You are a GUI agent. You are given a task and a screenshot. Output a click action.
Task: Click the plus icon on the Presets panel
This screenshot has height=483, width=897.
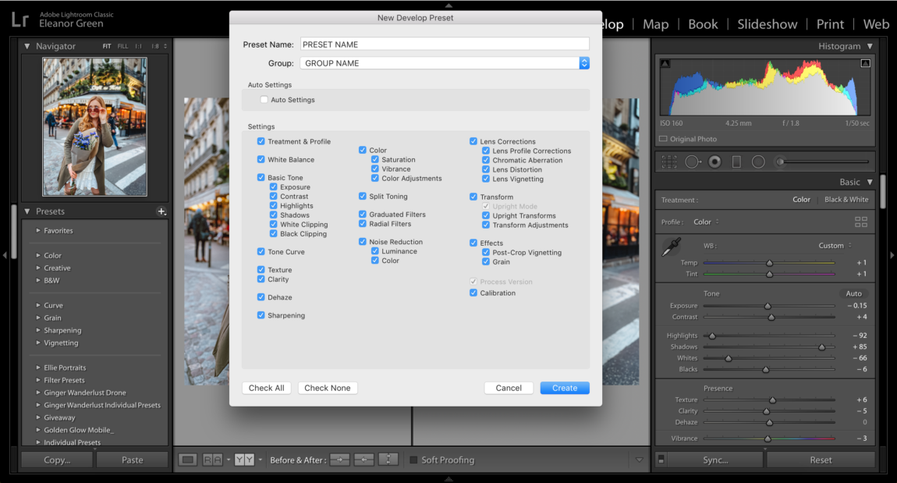161,211
